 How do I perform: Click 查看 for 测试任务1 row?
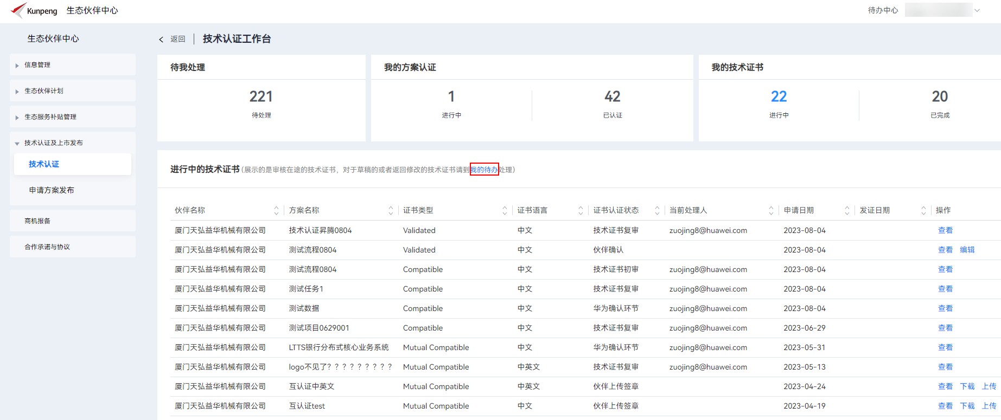pos(945,289)
